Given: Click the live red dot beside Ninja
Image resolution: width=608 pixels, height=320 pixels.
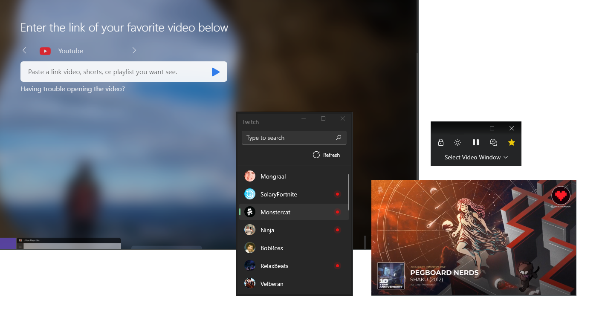Looking at the screenshot, I should pos(337,230).
